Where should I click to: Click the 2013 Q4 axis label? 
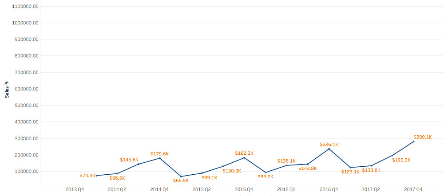[x=75, y=189]
